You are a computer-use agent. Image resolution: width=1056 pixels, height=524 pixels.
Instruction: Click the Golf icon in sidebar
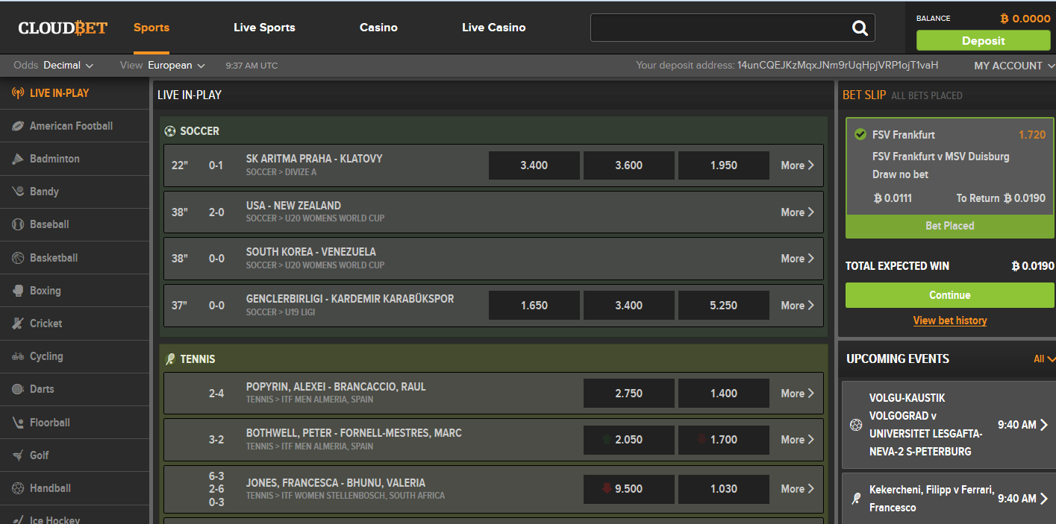tap(18, 455)
